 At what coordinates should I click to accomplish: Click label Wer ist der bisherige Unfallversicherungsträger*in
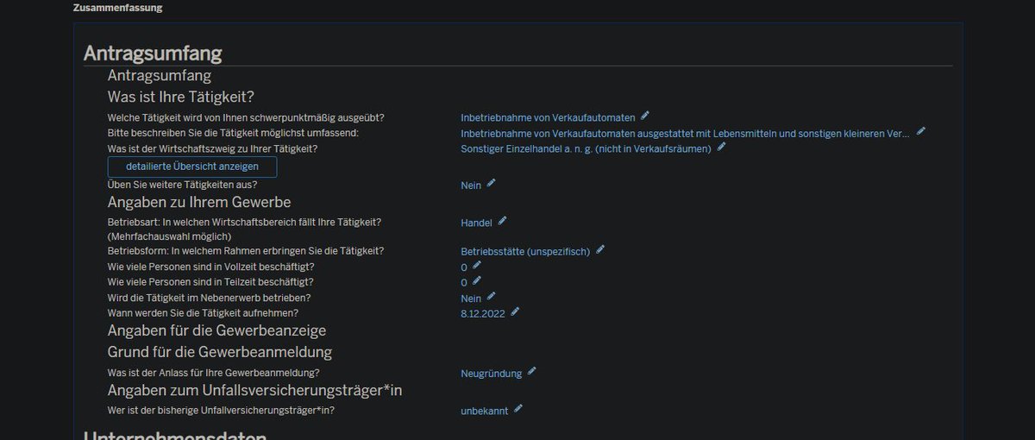221,412
